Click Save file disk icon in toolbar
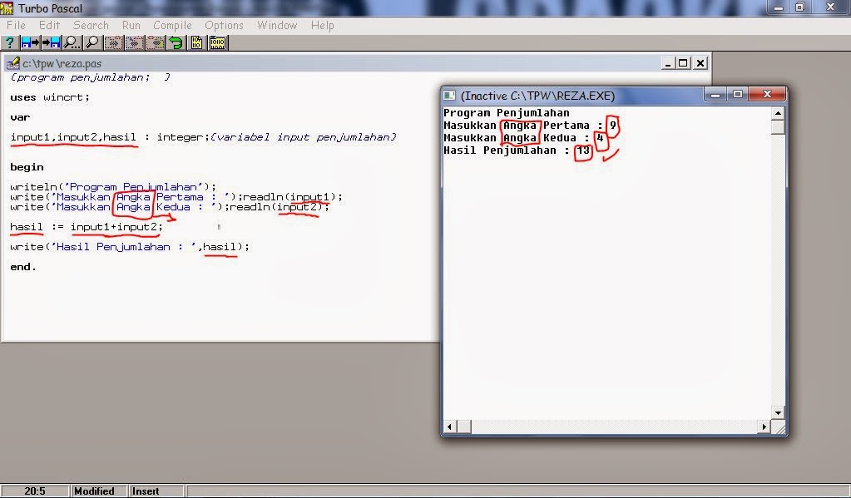Image resolution: width=851 pixels, height=498 pixels. pos(51,42)
